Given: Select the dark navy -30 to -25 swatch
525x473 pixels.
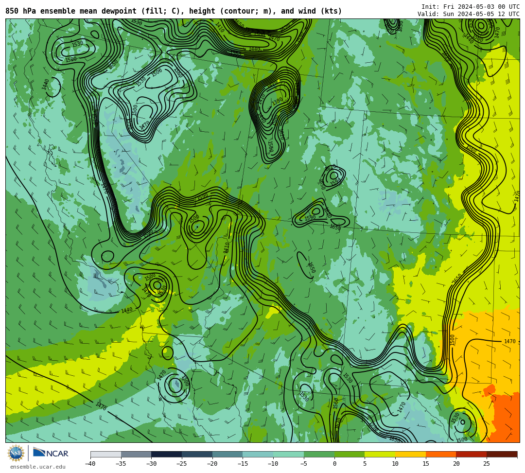Looking at the screenshot, I should (167, 454).
